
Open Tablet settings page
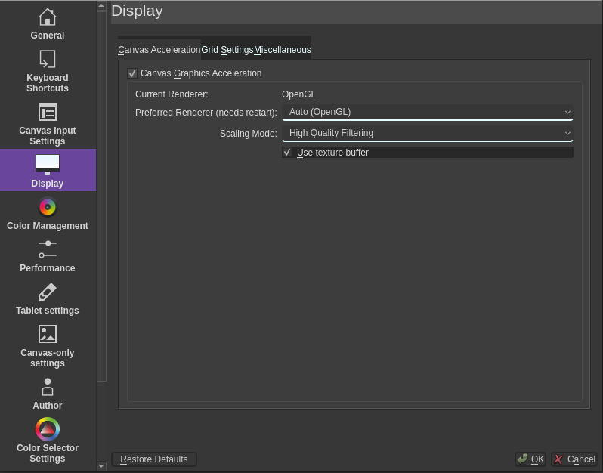47,298
